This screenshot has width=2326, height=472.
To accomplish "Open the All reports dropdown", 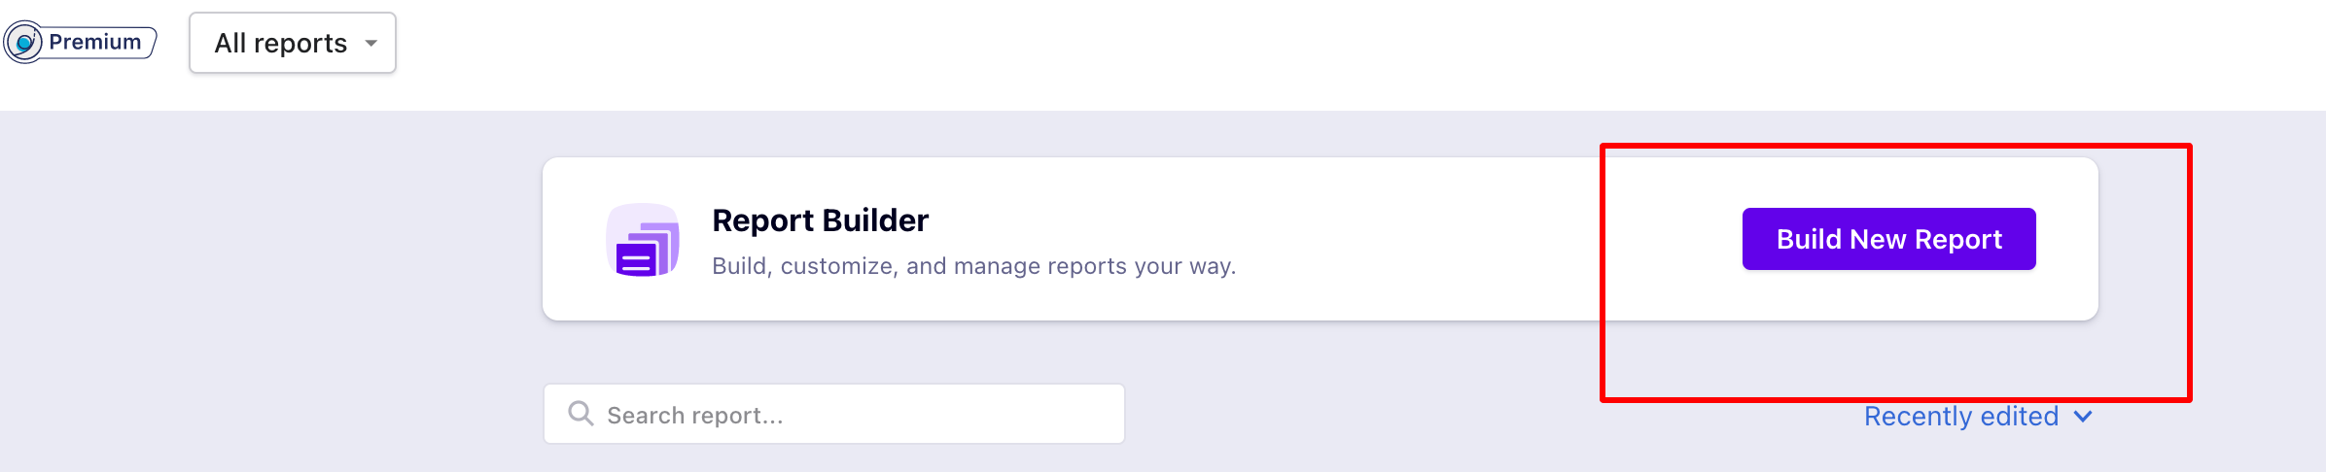I will [292, 43].
